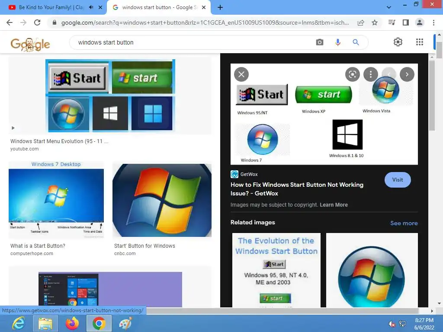443x332 pixels.
Task: Click into the Google search box
Action: 192,42
